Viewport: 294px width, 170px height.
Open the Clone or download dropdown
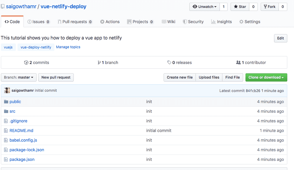pyautogui.click(x=266, y=77)
